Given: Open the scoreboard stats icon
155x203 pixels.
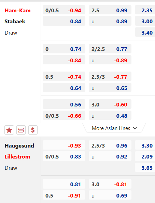Looking at the screenshot, I should 21,130.
